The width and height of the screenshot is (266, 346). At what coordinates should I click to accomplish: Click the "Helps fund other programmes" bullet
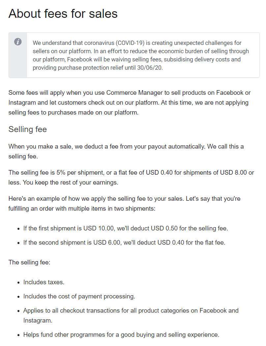(121, 334)
